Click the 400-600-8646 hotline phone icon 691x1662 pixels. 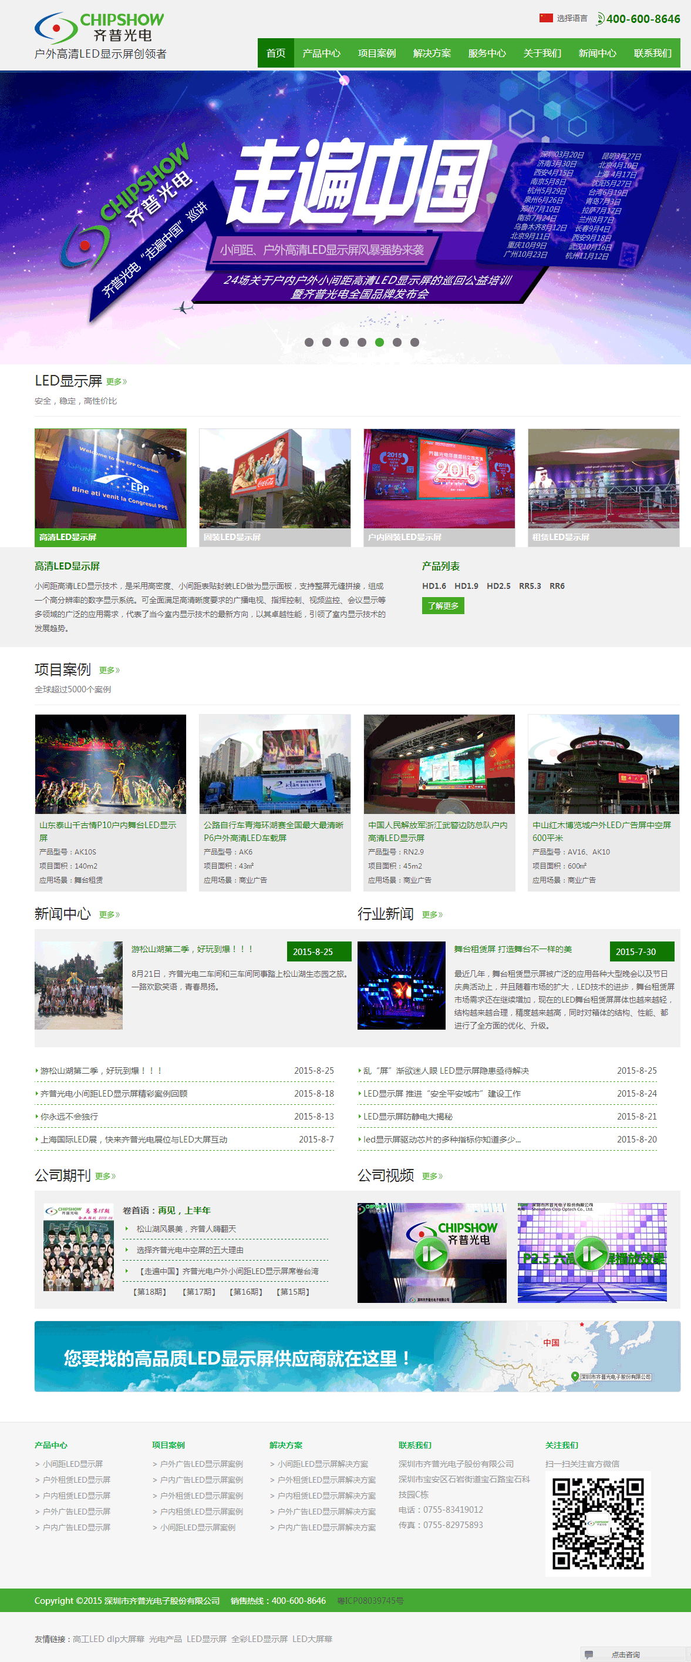pyautogui.click(x=600, y=19)
